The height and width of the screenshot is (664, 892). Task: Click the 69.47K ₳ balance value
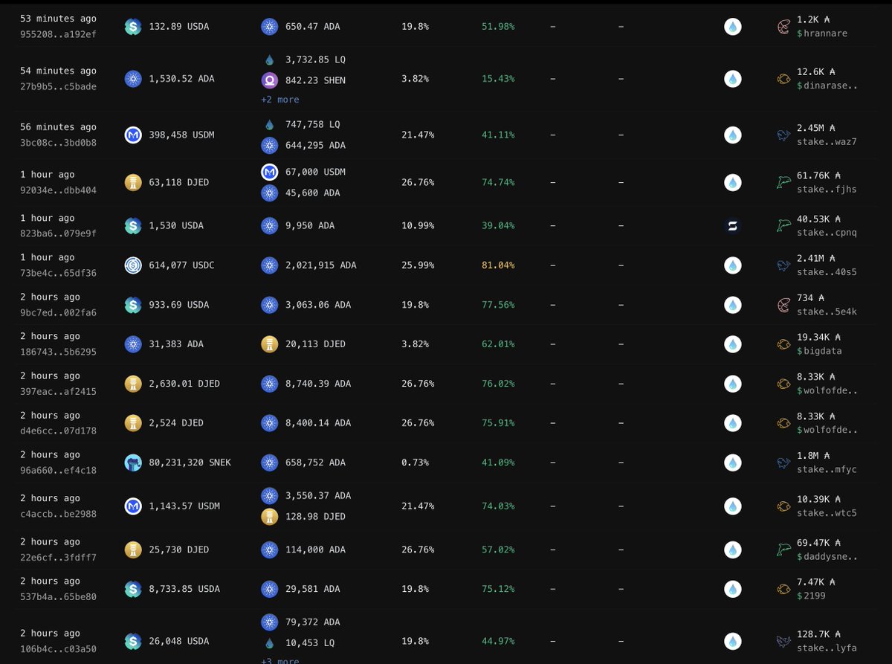(818, 542)
